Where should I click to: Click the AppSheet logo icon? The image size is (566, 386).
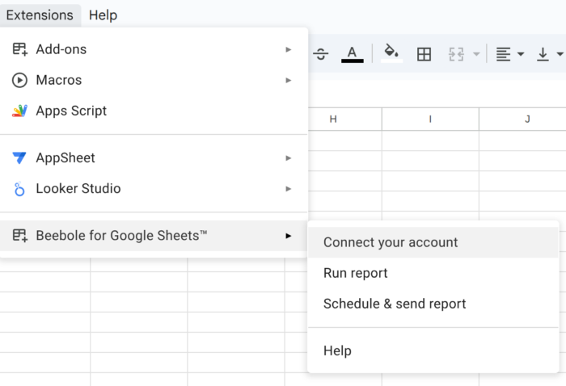pyautogui.click(x=19, y=157)
